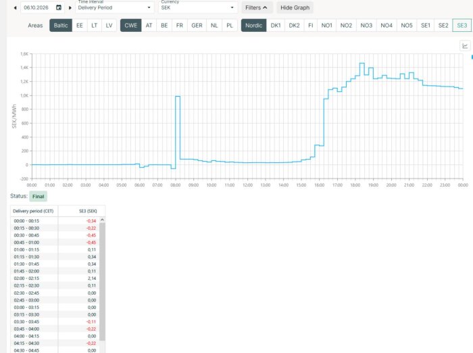
Task: Deselect the highlighted SE3 area
Action: pyautogui.click(x=462, y=26)
